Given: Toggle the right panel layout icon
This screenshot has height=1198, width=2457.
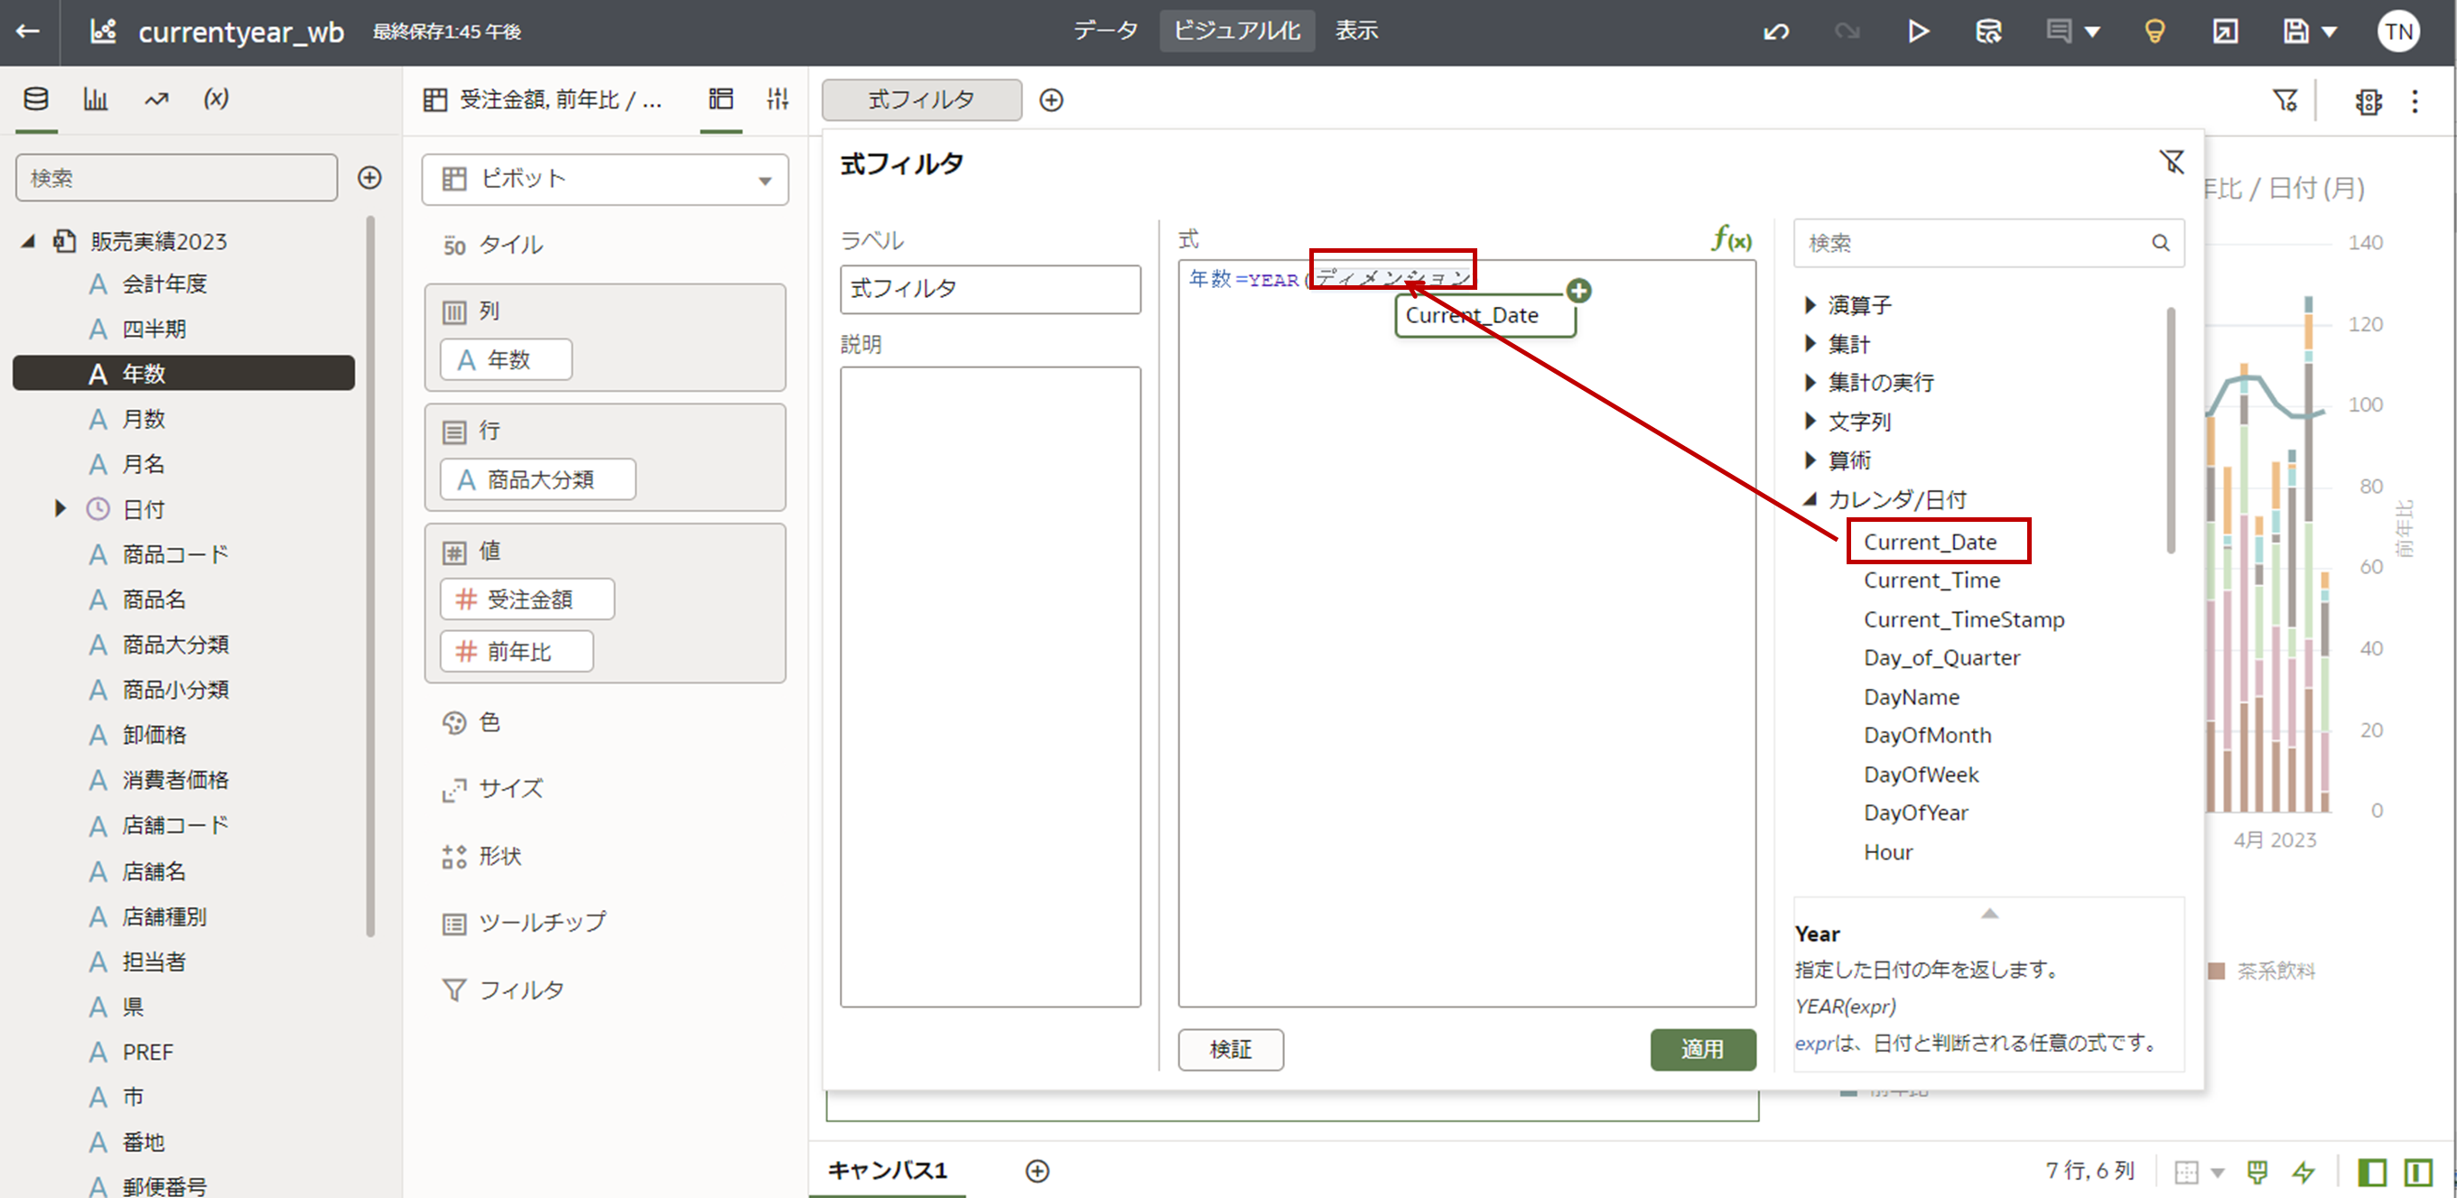Looking at the screenshot, I should 2418,1171.
